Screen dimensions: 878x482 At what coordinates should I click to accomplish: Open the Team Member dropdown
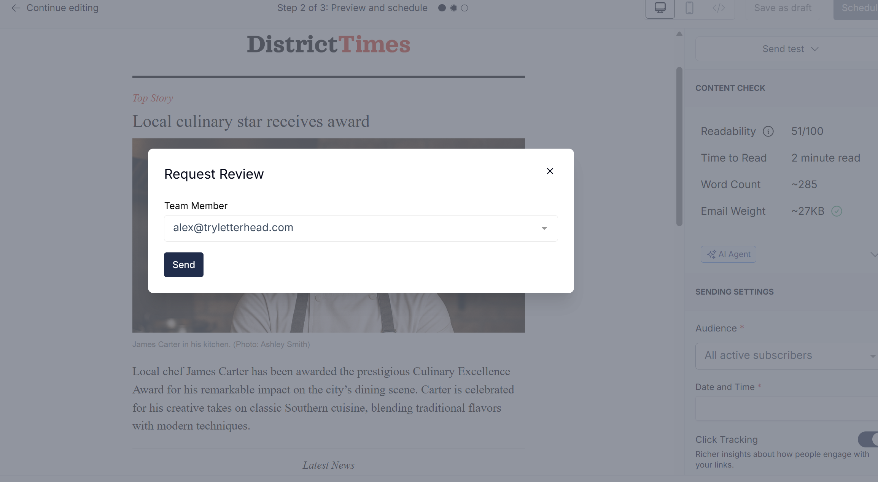[x=361, y=228]
